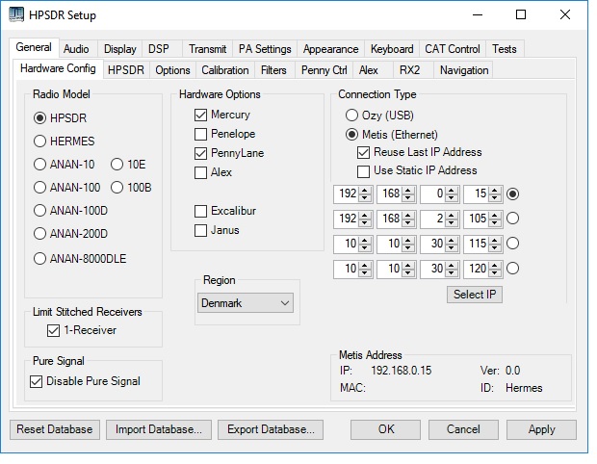Click the ID value Hermes text
The width and height of the screenshot is (597, 464).
[x=524, y=388]
